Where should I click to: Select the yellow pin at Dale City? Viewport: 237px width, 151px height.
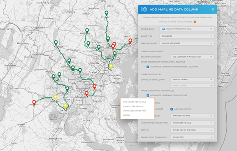(65, 106)
